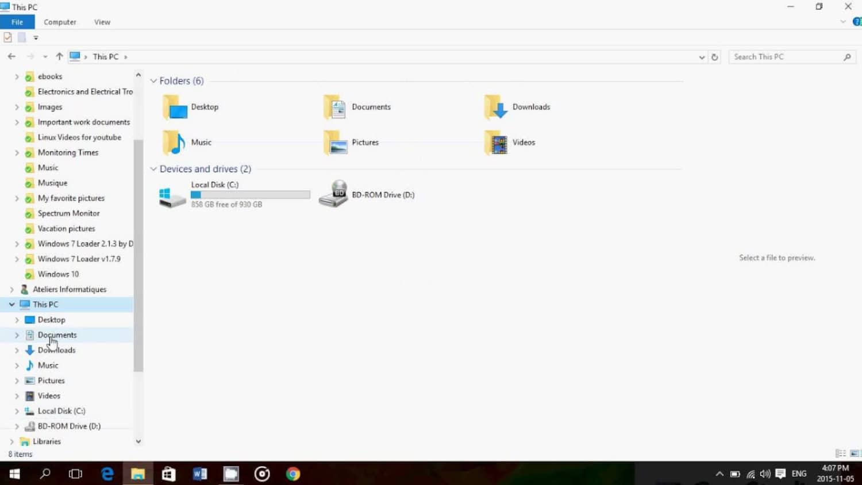Screen dimensions: 862x485
Task: Expand Libraries in the navigation pane
Action: [11, 441]
